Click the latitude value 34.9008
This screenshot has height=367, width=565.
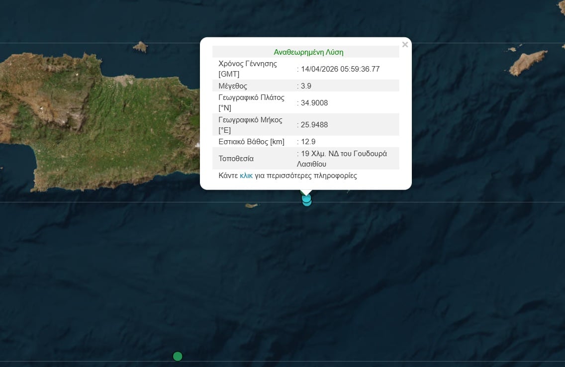(x=314, y=103)
